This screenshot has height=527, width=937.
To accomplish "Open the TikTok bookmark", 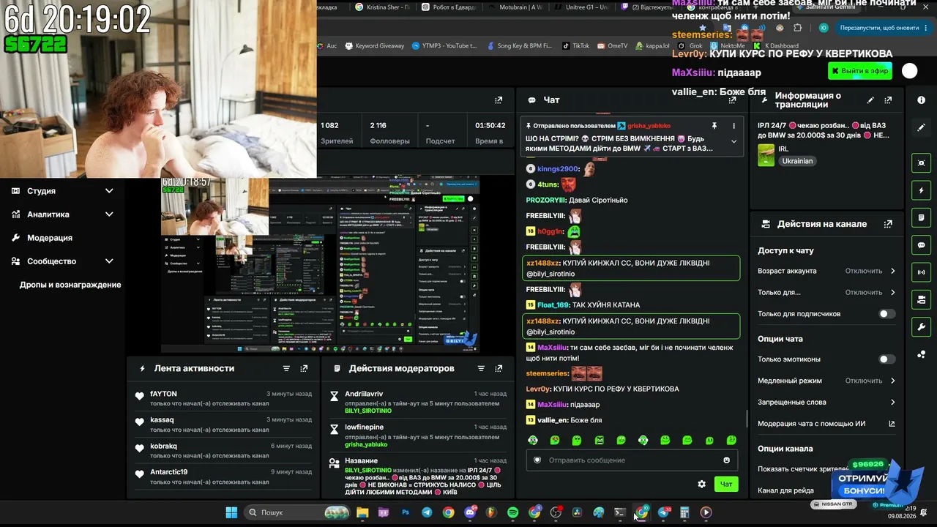I will 575,45.
